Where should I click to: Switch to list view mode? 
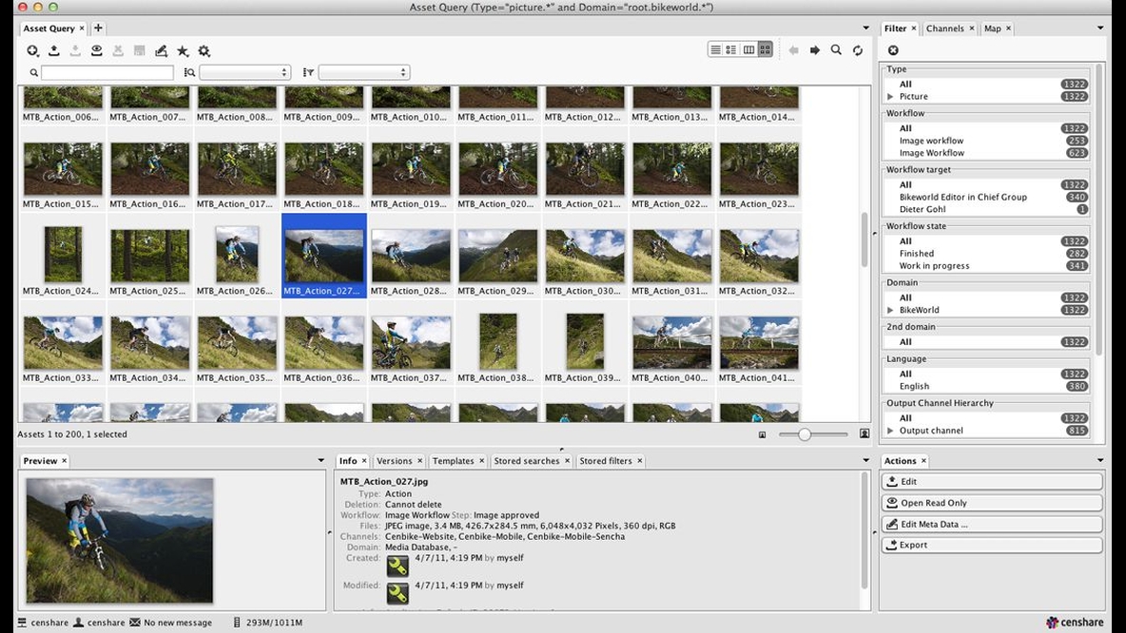pos(715,50)
